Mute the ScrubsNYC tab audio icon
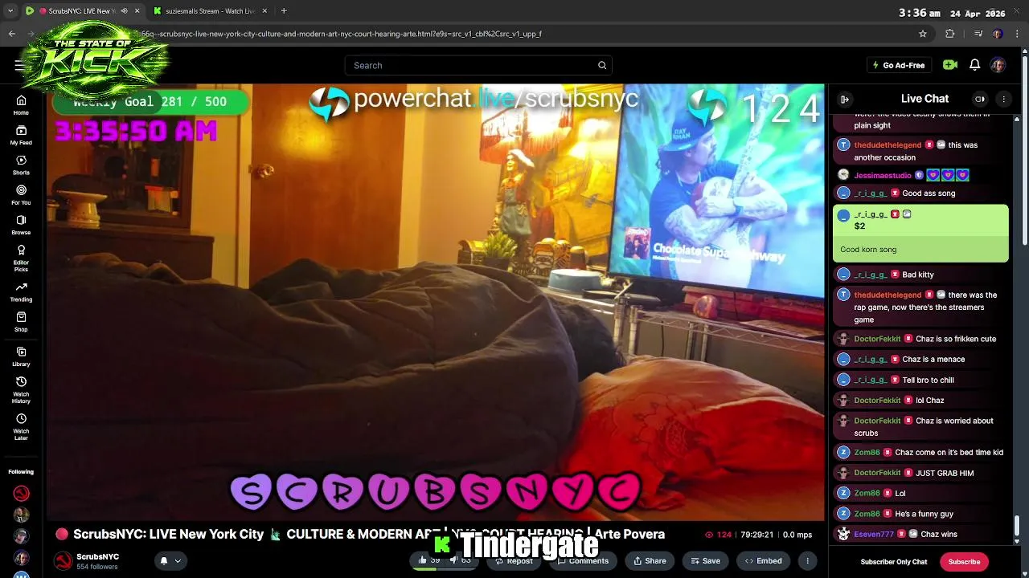This screenshot has width=1029, height=578. click(x=124, y=11)
